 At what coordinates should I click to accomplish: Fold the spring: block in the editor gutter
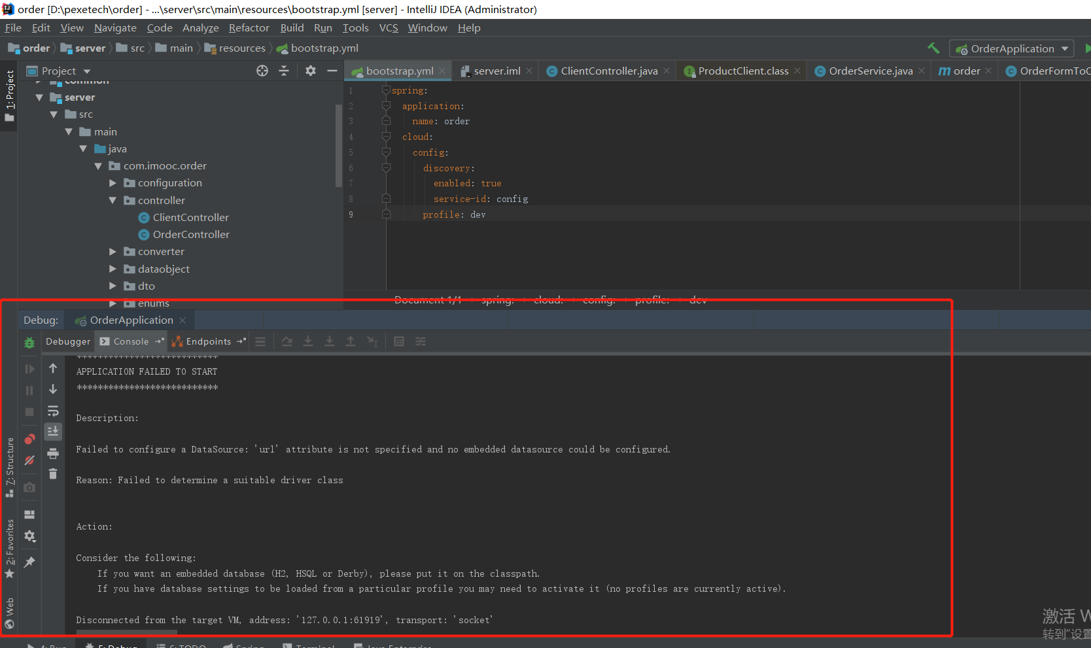coord(386,90)
